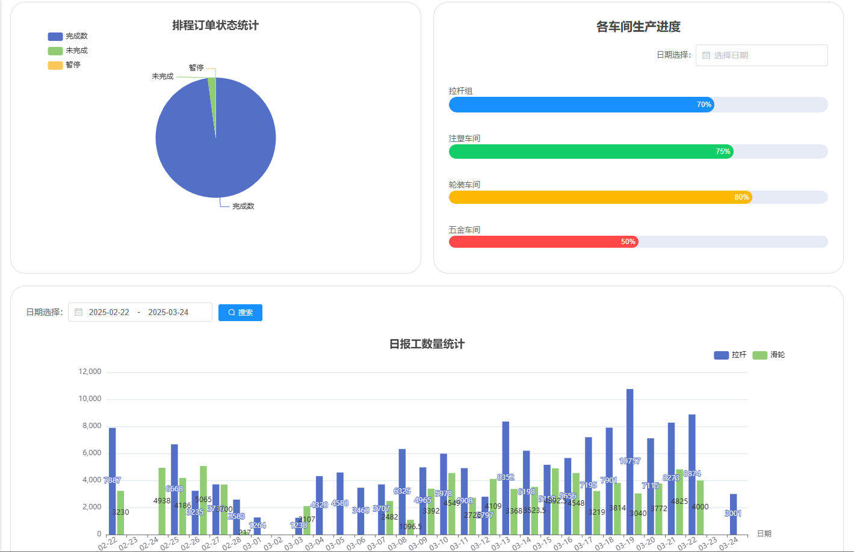Screen dimensions: 854x552
Task: Click the 拉杆 bar for 03-24
Action: click(x=733, y=514)
